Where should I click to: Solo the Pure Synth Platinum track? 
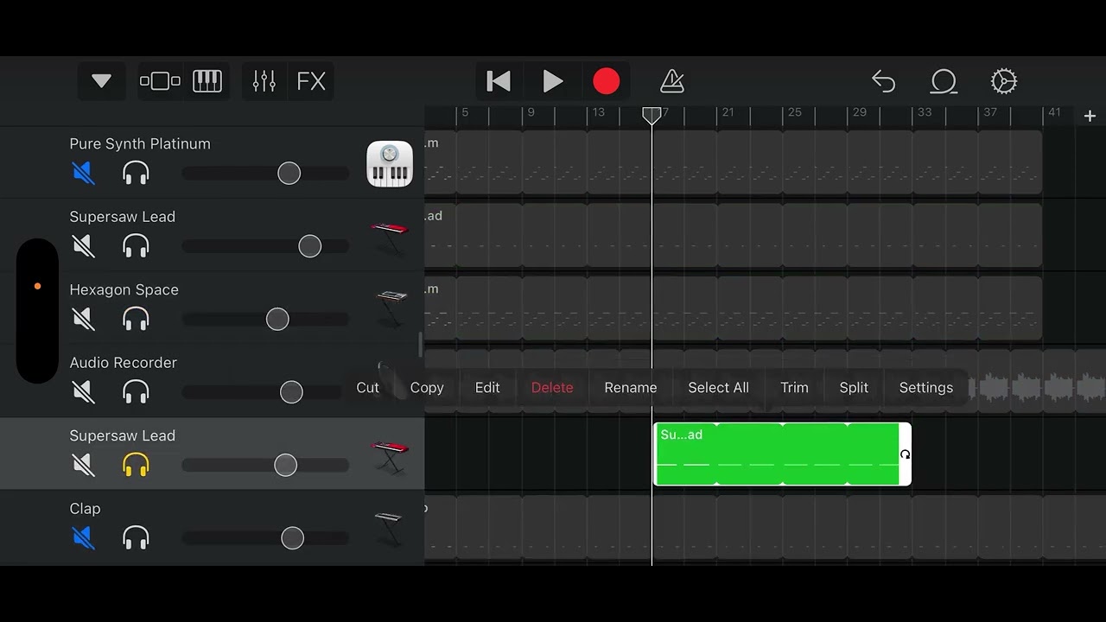tap(136, 174)
